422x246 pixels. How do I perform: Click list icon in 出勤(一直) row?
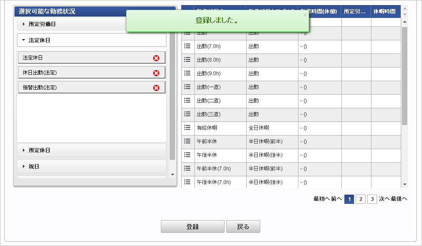coord(187,87)
